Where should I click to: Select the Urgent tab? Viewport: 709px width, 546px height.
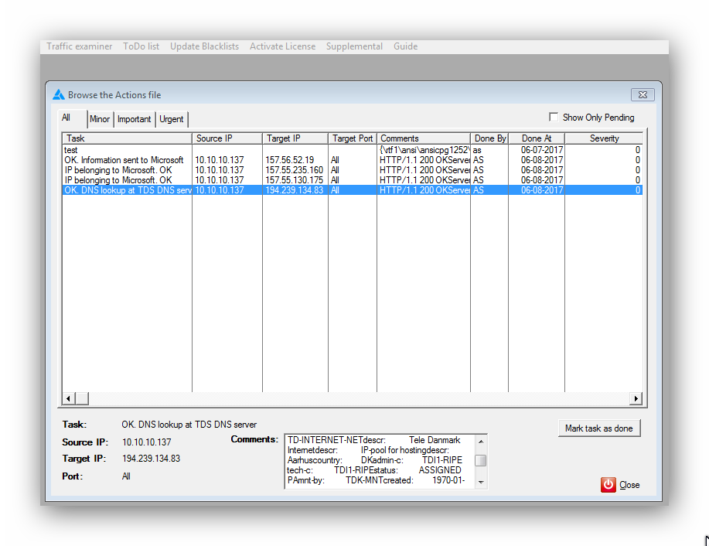coord(172,119)
